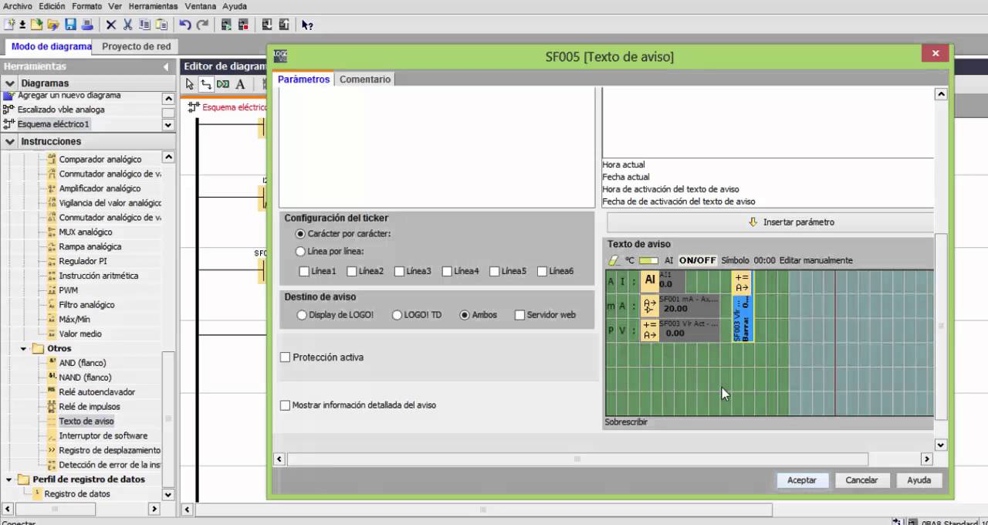Viewport: 988px width, 525px height.
Task: Select Regulador PI instruction
Action: (83, 261)
